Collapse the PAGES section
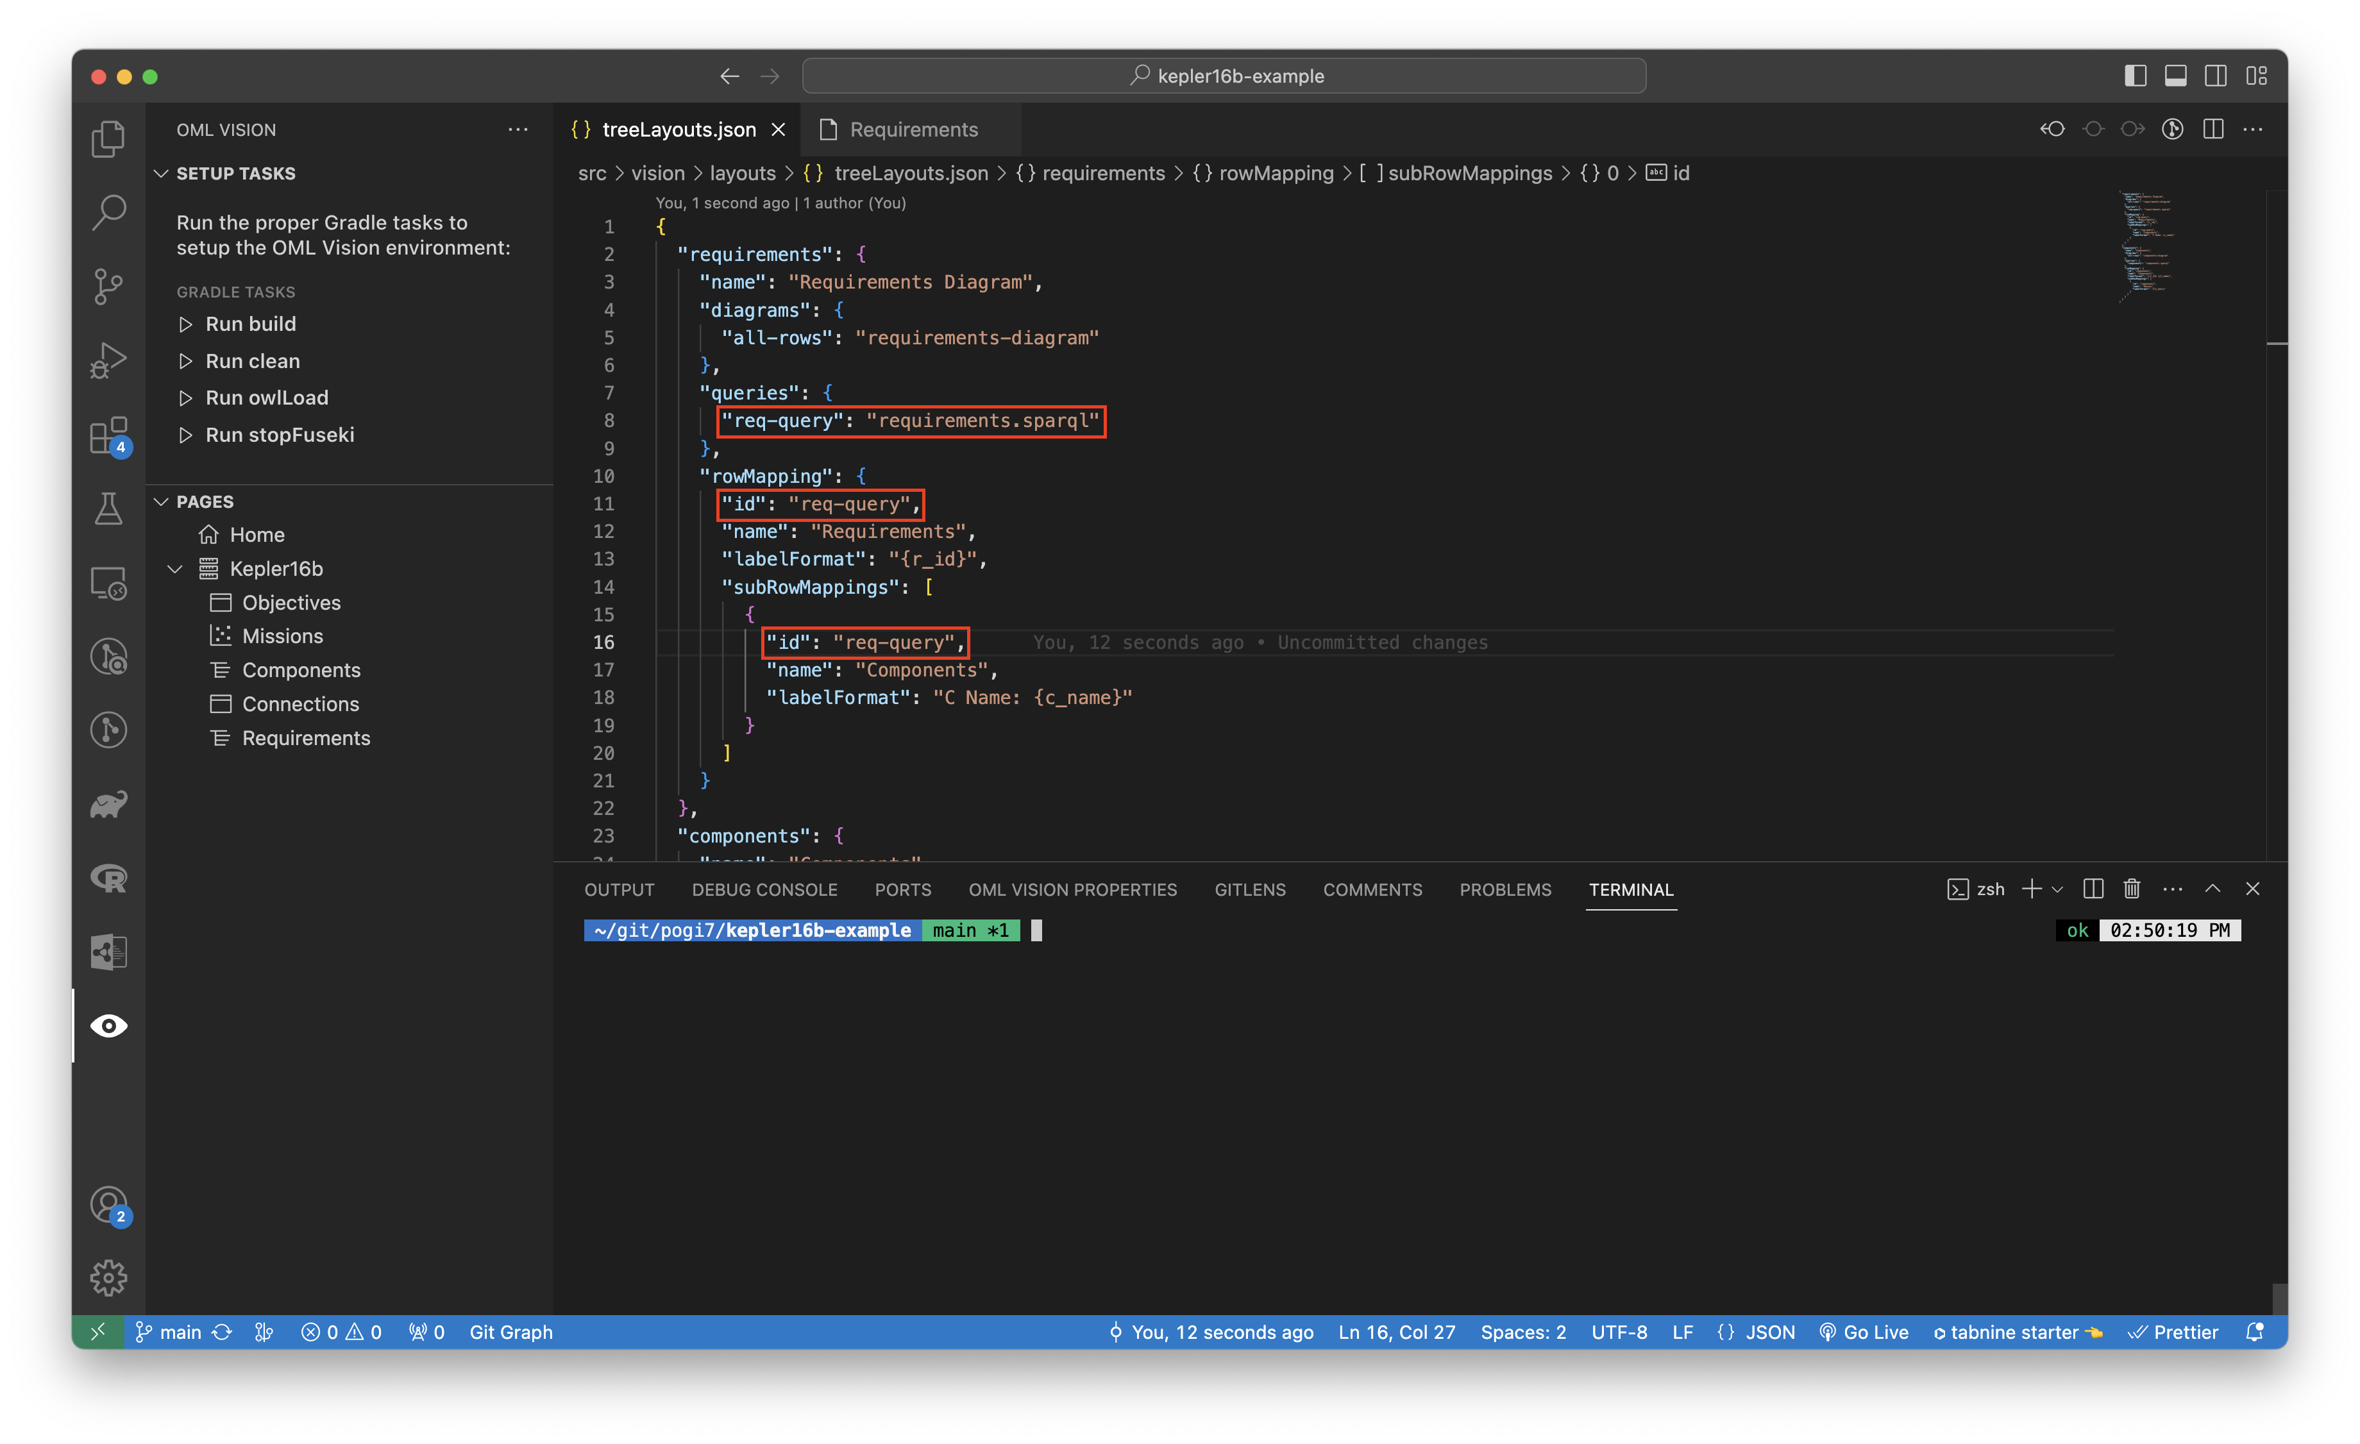The height and width of the screenshot is (1444, 2360). tap(162, 502)
